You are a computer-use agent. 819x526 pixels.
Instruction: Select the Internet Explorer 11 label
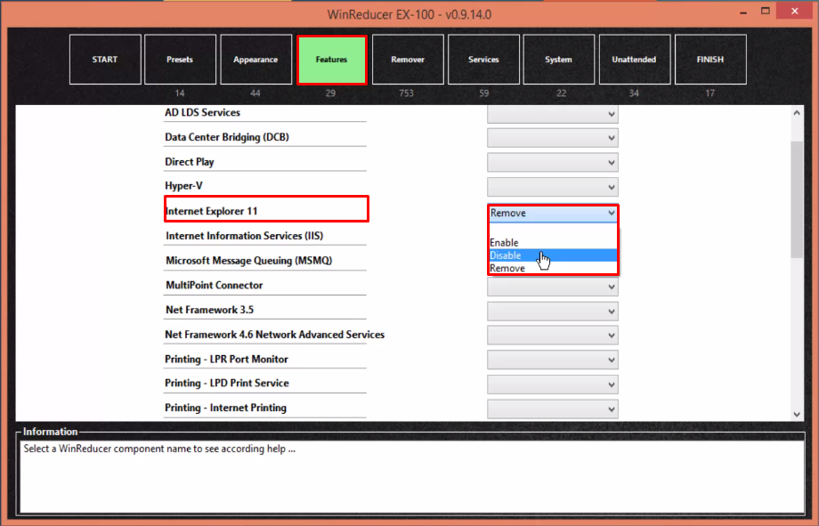[212, 211]
